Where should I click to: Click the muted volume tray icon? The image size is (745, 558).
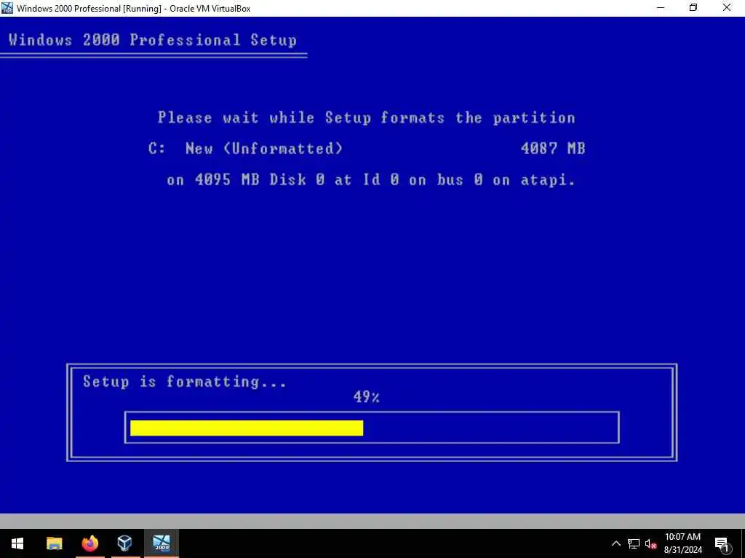pyautogui.click(x=650, y=543)
